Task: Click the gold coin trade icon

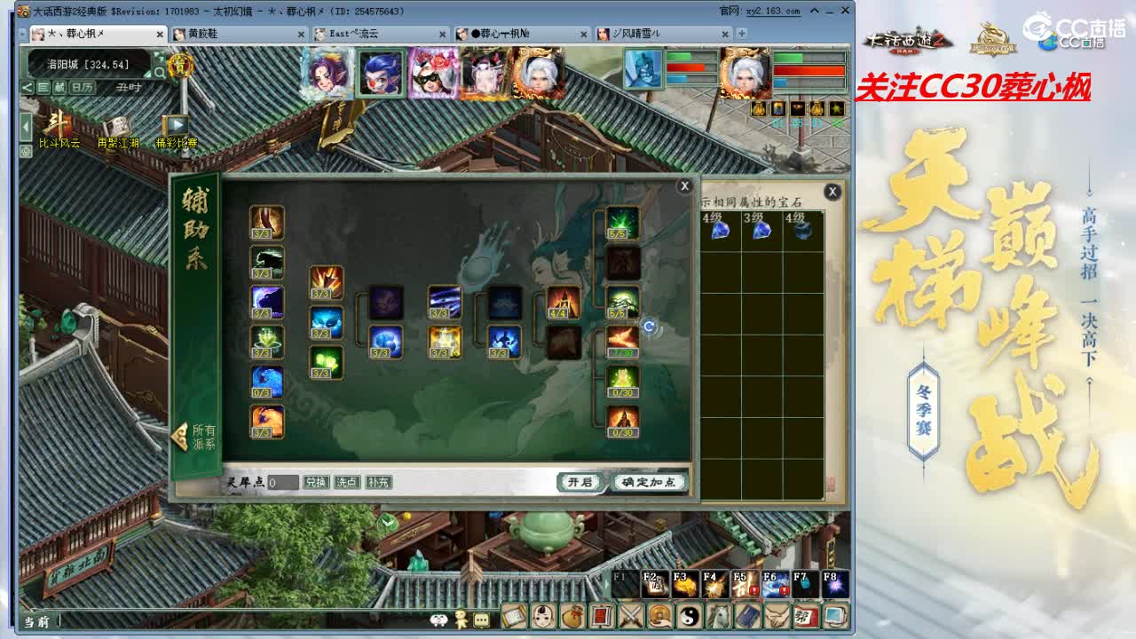Action: pyautogui.click(x=659, y=615)
